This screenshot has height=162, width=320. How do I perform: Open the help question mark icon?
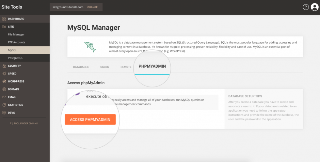(x=306, y=7)
